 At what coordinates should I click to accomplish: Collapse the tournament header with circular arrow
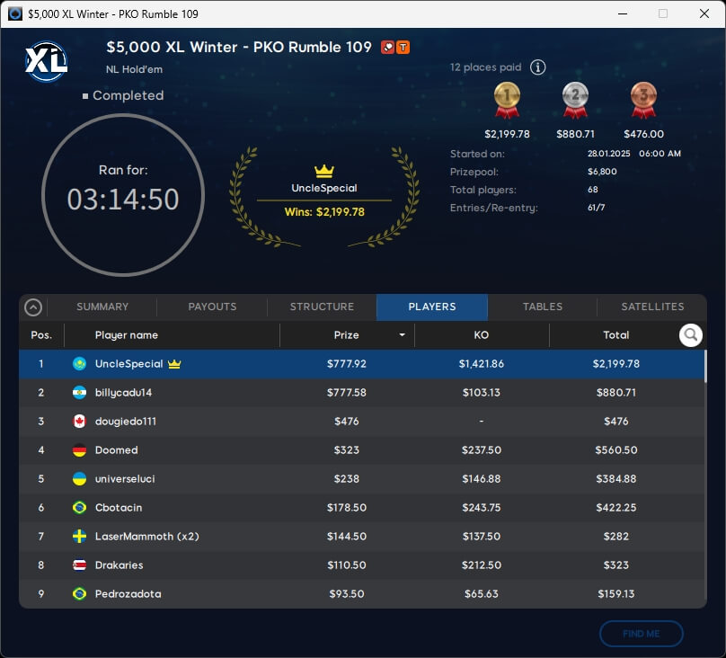point(33,307)
